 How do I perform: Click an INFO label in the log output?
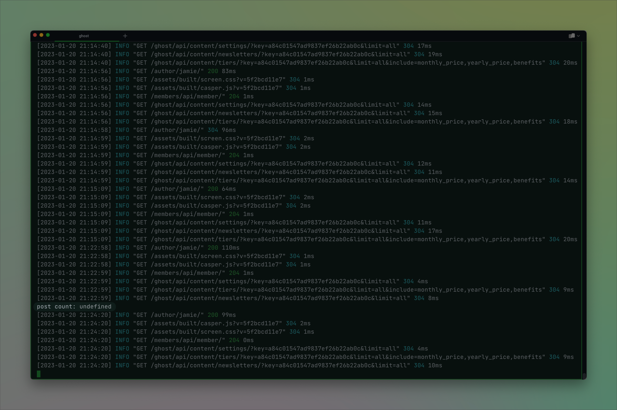[x=122, y=46]
